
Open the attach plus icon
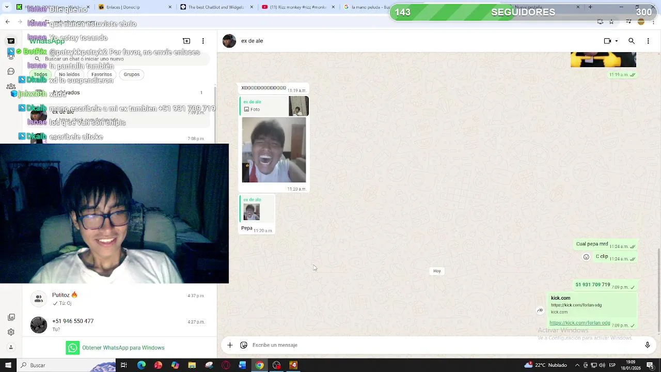tap(230, 345)
